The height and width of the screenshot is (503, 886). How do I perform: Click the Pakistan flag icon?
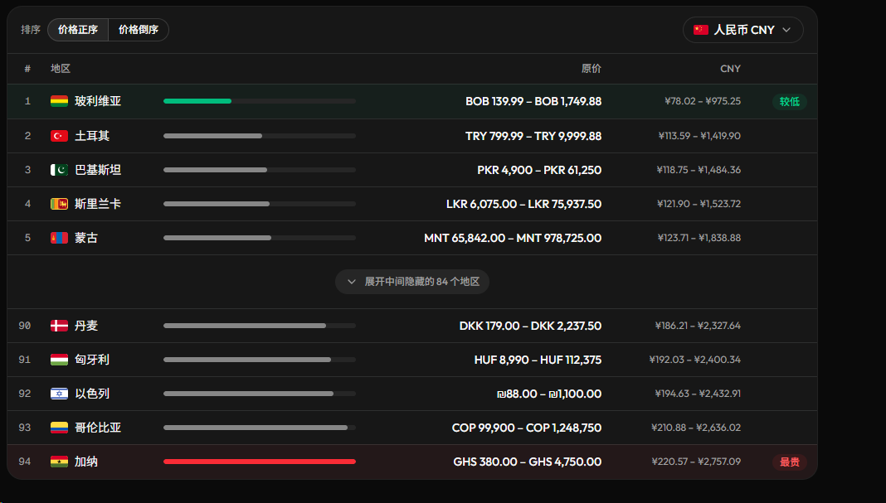coord(60,170)
